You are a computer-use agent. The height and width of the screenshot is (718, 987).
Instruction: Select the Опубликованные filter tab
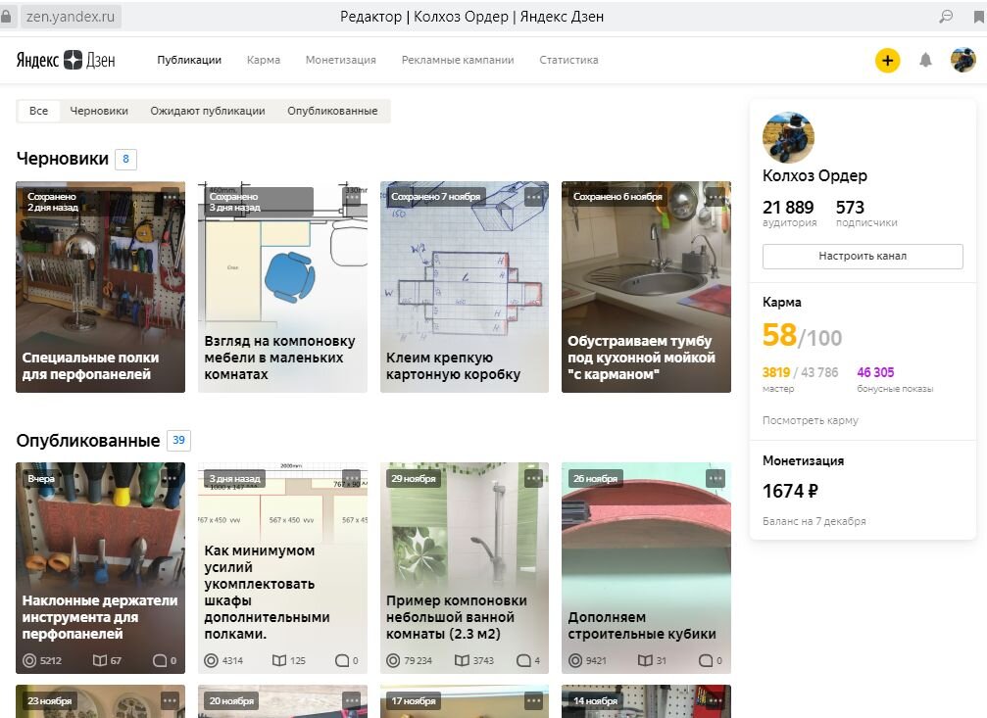(x=332, y=111)
